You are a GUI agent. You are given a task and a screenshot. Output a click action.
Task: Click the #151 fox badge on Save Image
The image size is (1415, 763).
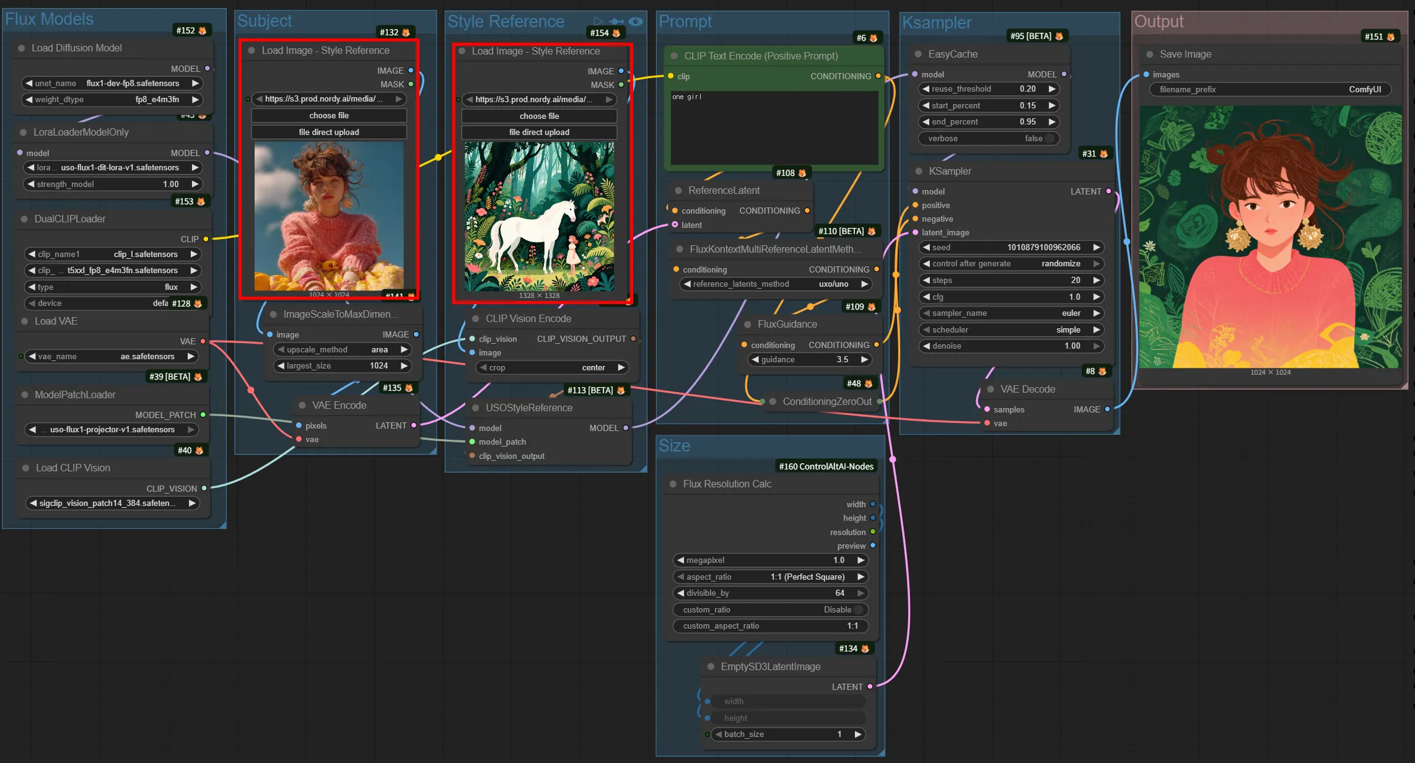[1379, 37]
